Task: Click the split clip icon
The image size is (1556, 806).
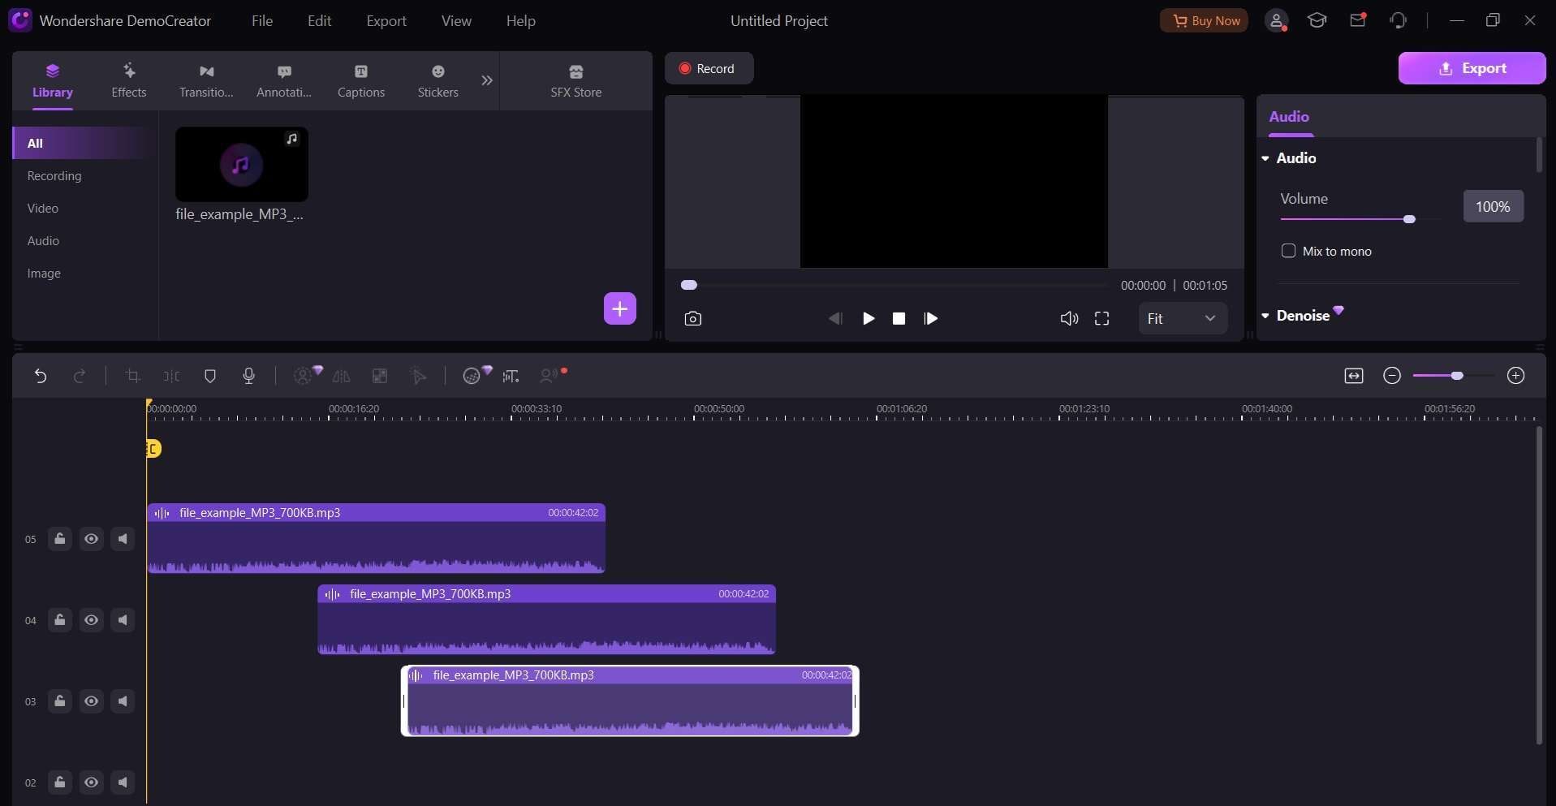Action: point(171,376)
